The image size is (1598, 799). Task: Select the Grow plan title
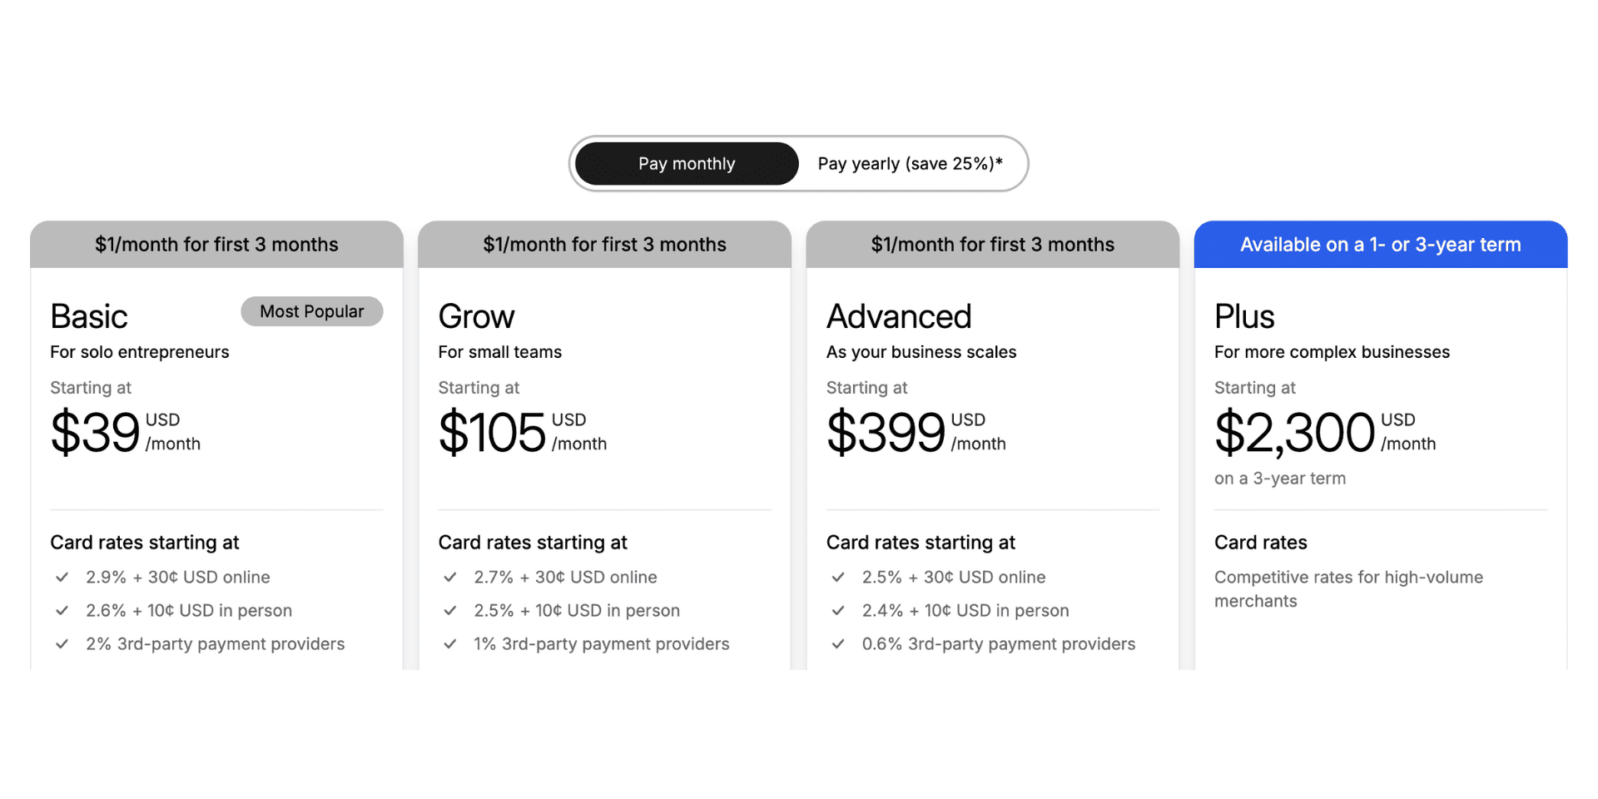[476, 317]
